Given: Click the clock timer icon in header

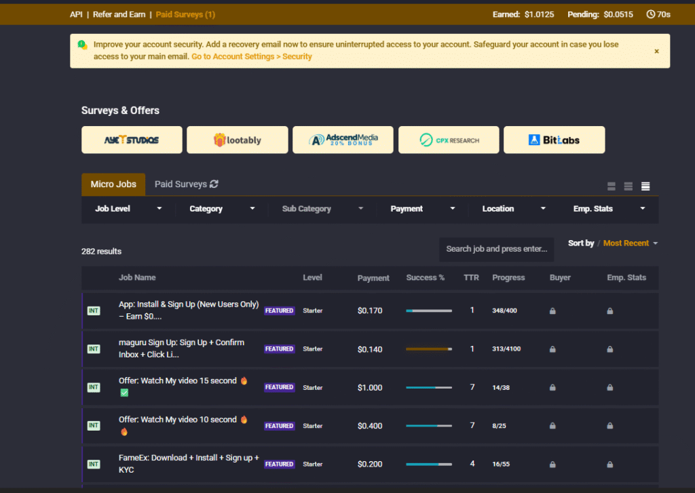Looking at the screenshot, I should [651, 14].
